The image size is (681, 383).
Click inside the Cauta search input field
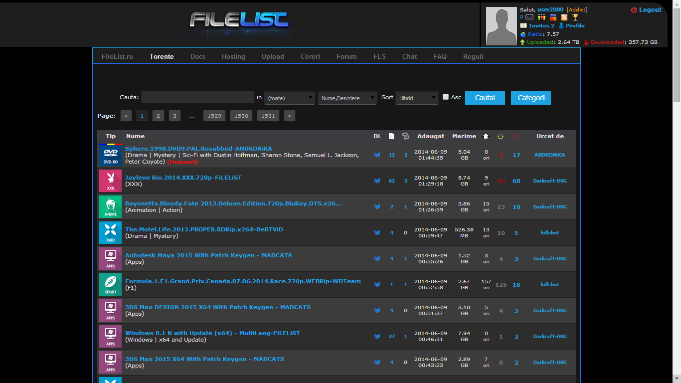[x=197, y=97]
